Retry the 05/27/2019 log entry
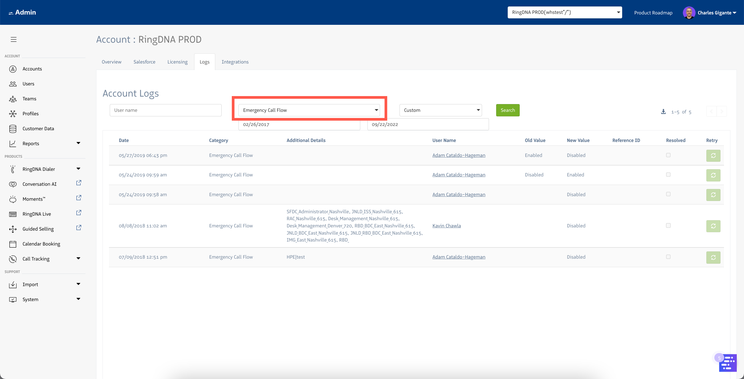744x379 pixels. pyautogui.click(x=713, y=156)
